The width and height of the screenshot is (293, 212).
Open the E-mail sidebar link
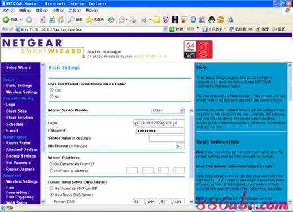[x=12, y=131]
